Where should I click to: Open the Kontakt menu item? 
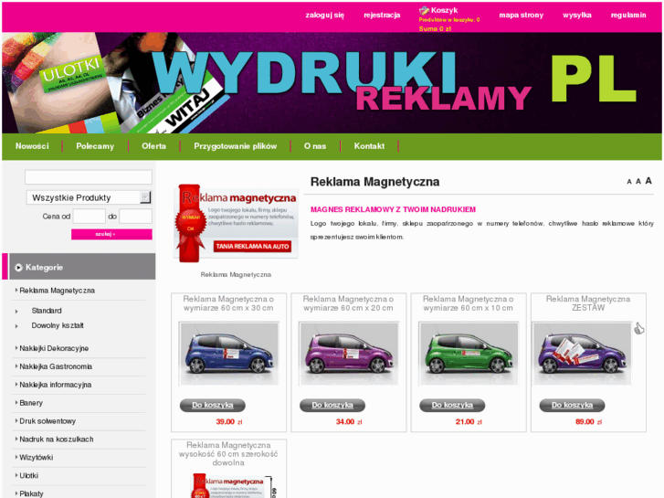pyautogui.click(x=369, y=146)
